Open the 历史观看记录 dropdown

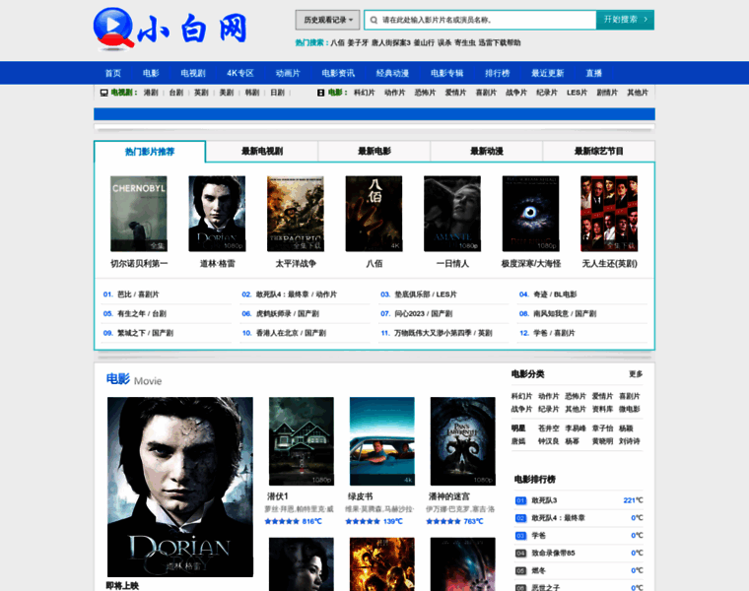point(327,20)
